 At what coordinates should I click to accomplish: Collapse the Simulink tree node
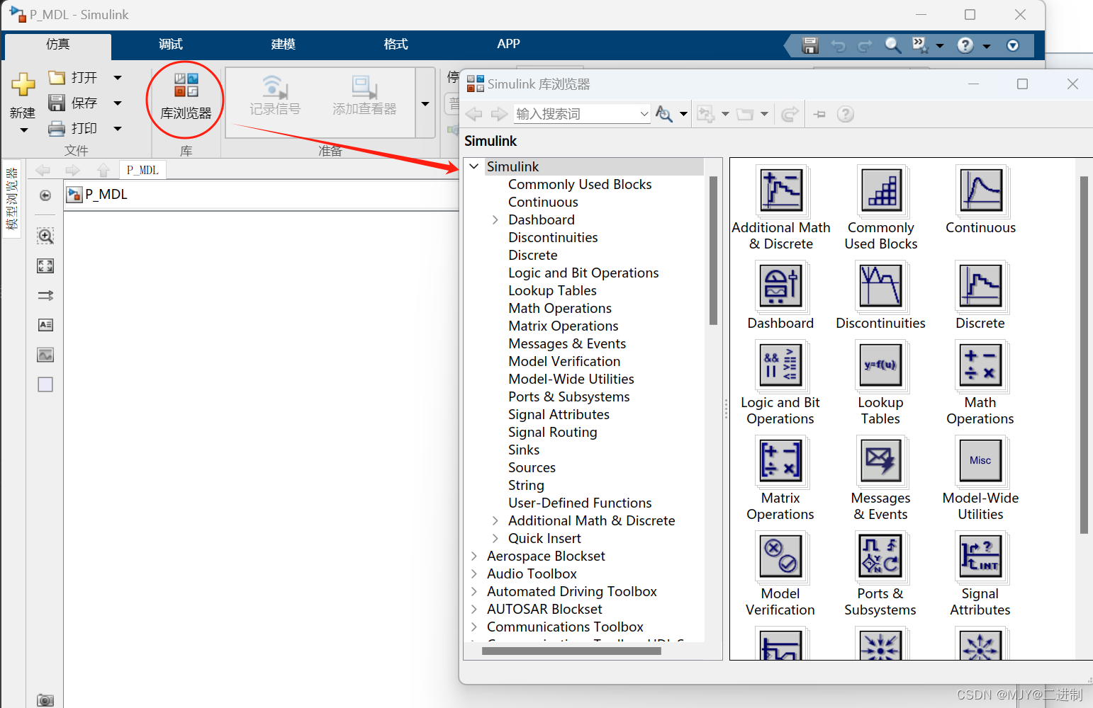[x=474, y=166]
